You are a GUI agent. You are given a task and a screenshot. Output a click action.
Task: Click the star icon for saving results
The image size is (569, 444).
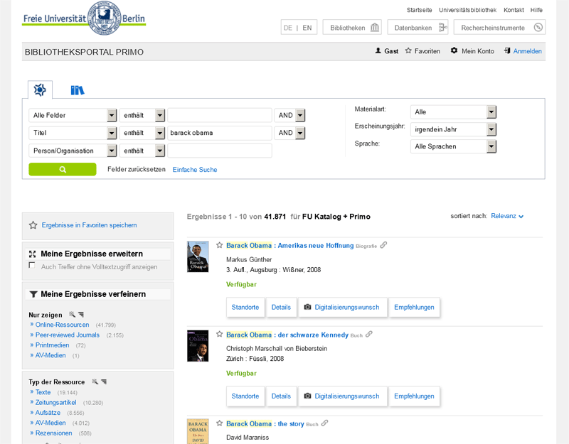click(33, 225)
